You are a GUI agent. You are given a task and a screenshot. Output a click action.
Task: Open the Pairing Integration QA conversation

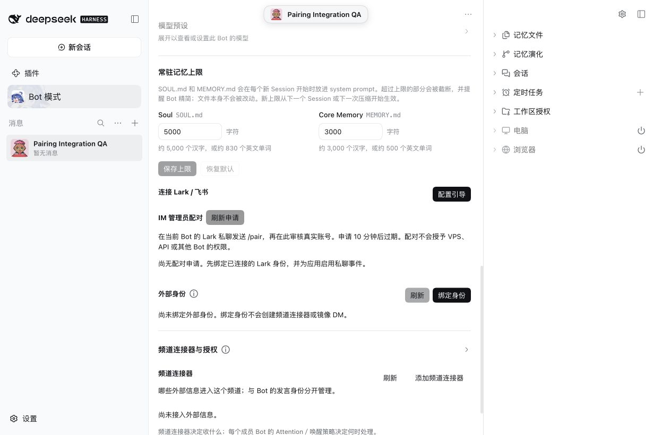click(74, 148)
